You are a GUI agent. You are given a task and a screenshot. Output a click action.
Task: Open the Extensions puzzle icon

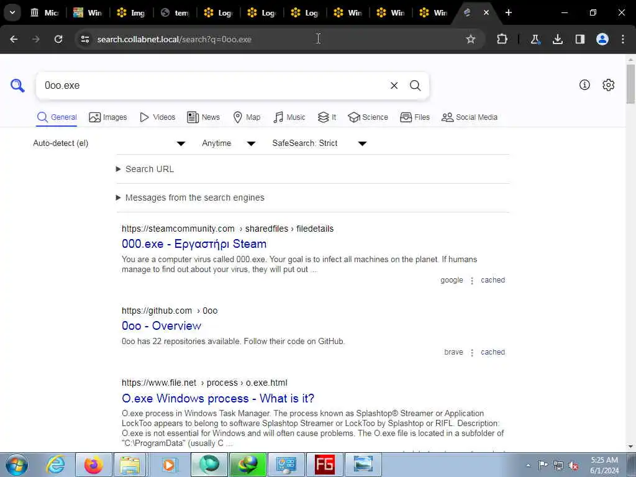(502, 39)
